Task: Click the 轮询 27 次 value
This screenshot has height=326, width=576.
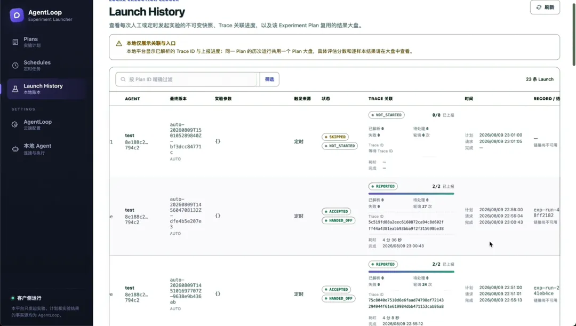Action: point(422,206)
